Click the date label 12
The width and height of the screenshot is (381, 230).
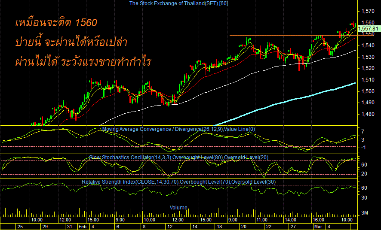tap(170, 227)
